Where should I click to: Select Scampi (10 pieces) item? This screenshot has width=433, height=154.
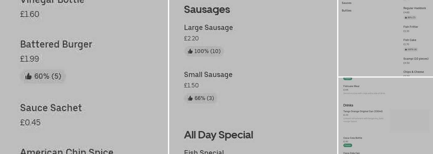point(416,59)
